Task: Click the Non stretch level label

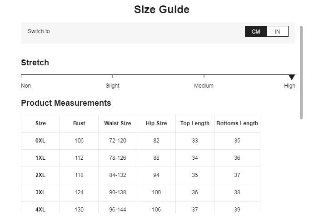Action: pyautogui.click(x=26, y=86)
